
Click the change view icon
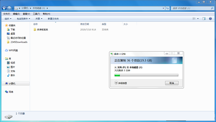pos(194,19)
